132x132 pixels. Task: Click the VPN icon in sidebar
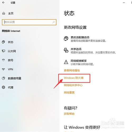pos(3,69)
